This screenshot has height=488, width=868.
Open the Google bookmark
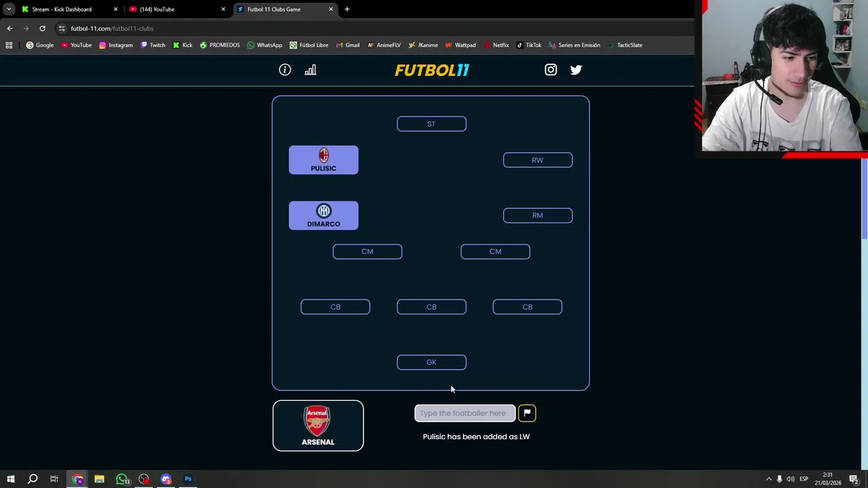coord(40,45)
